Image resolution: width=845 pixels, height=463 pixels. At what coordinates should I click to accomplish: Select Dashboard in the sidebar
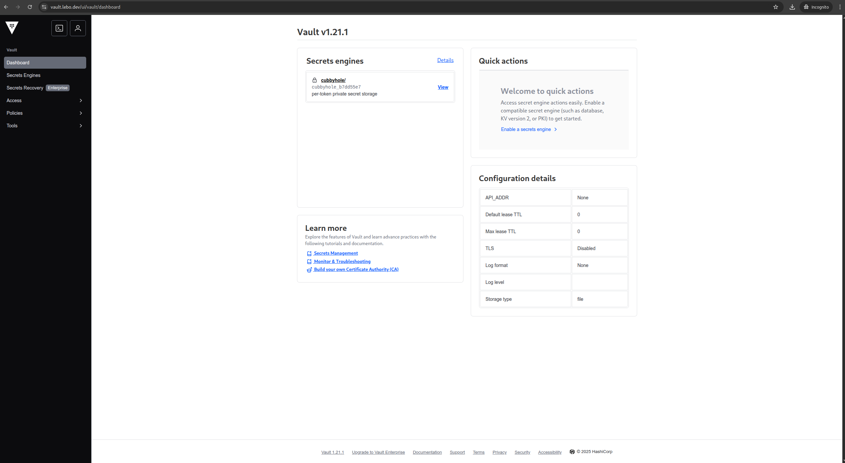pyautogui.click(x=18, y=62)
